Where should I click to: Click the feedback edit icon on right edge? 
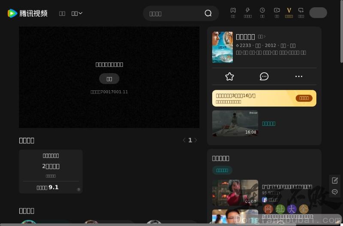tap(335, 180)
